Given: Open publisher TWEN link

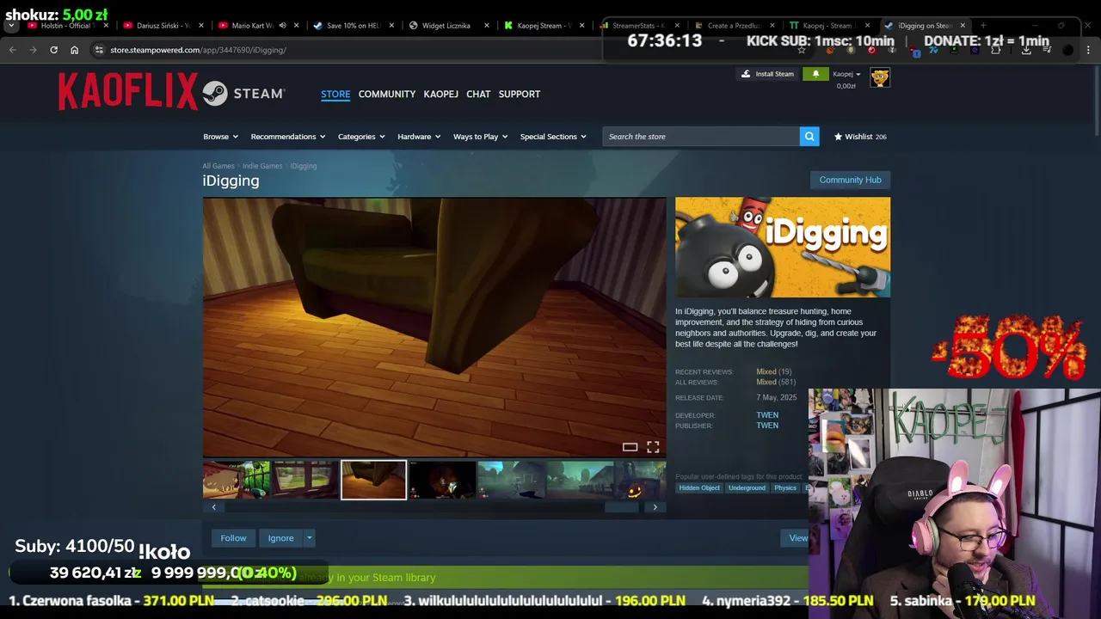Looking at the screenshot, I should point(767,426).
